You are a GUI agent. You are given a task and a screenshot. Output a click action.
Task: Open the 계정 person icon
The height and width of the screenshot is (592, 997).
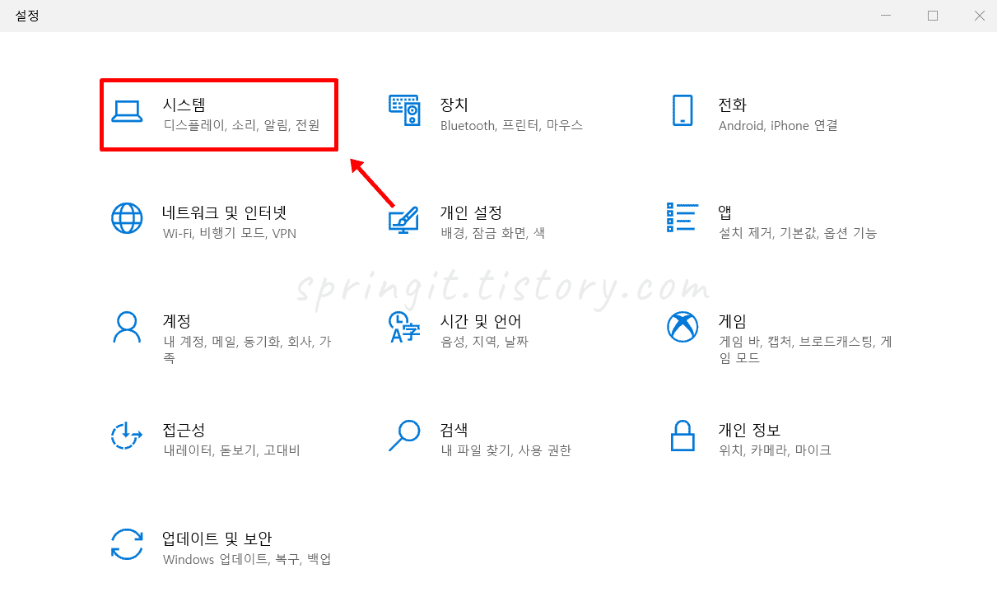click(x=127, y=327)
